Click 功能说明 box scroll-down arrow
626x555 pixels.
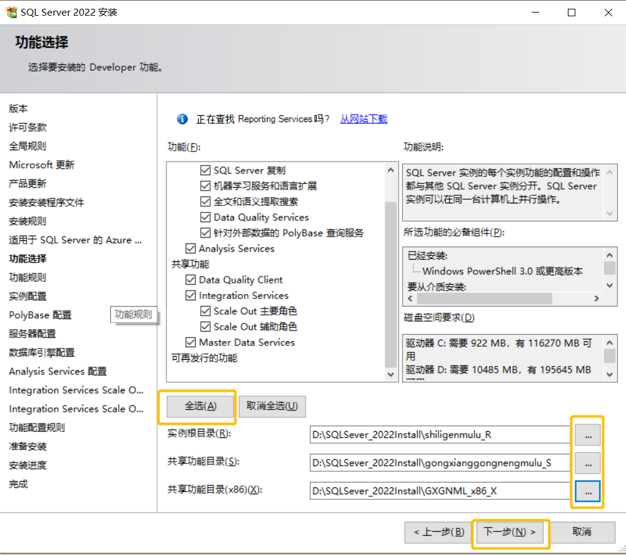coord(610,213)
